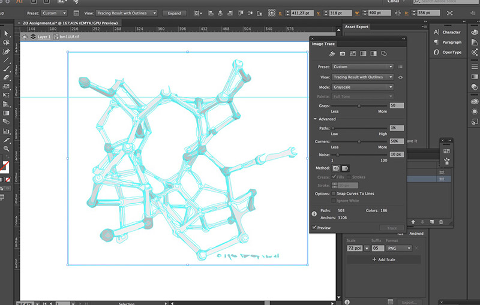This screenshot has width=480, height=305.
Task: Select the 2D Assignment.ai document tab
Action: point(70,23)
